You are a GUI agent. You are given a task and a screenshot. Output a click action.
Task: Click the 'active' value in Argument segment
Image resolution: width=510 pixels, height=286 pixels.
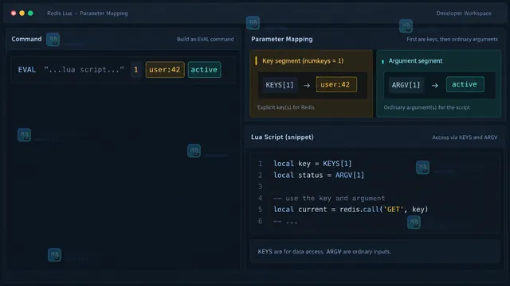click(x=465, y=84)
